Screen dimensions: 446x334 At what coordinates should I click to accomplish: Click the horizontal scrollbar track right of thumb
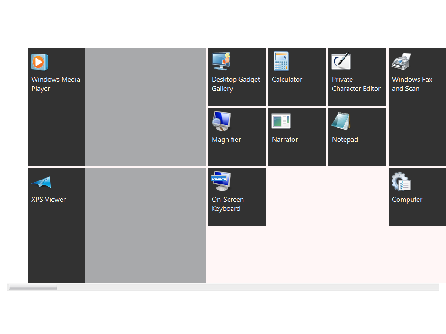[x=248, y=287]
